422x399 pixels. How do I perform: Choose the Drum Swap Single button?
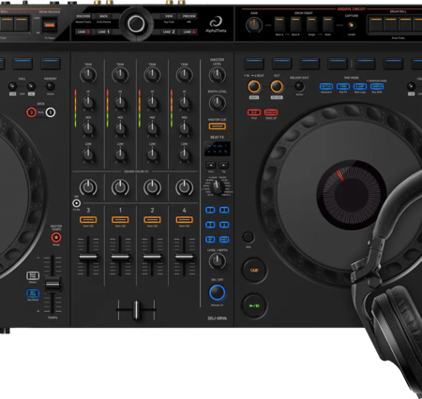pyautogui.click(x=311, y=24)
